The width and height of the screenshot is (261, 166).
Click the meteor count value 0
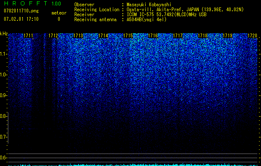point(59,19)
